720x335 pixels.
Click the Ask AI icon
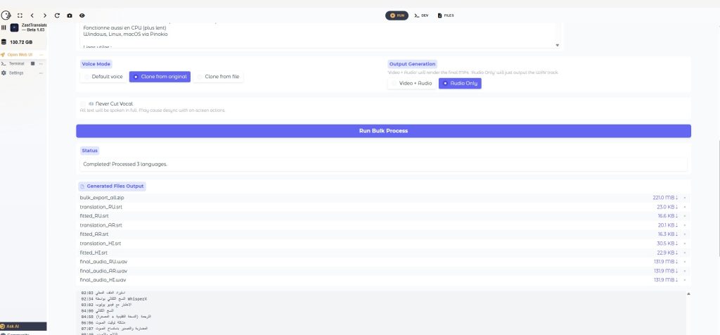point(3,327)
